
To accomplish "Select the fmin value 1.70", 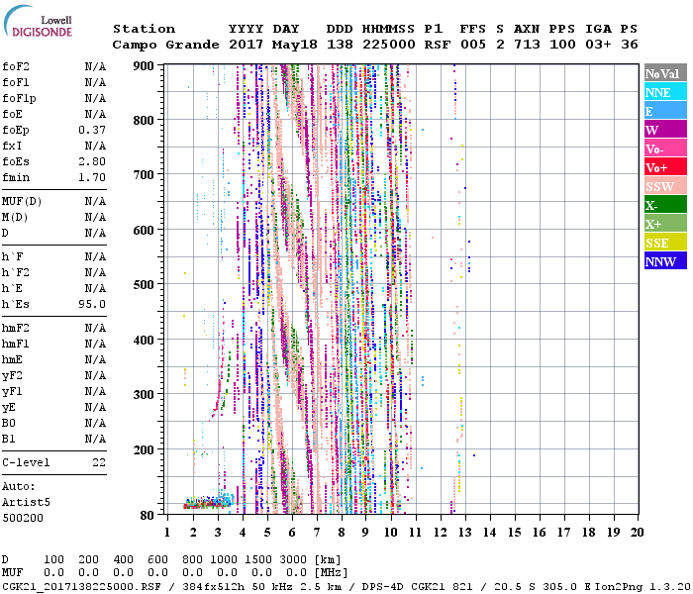I will tap(93, 177).
